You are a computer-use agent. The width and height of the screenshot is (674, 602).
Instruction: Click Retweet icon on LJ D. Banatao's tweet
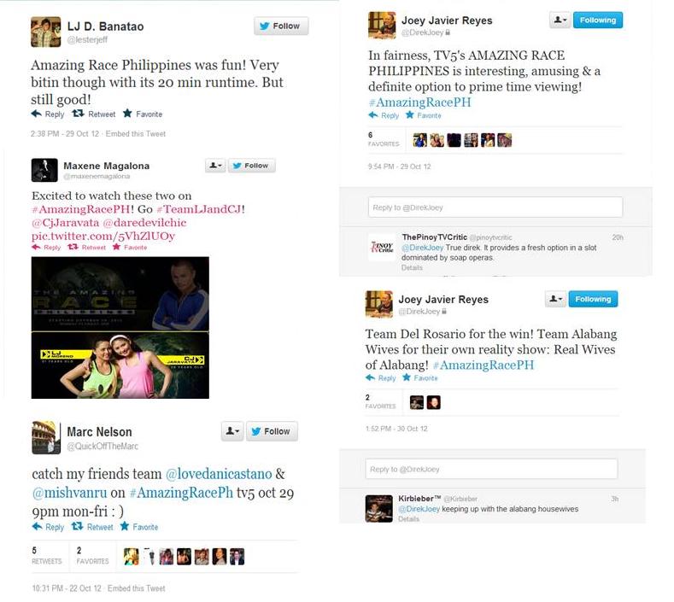pyautogui.click(x=78, y=114)
